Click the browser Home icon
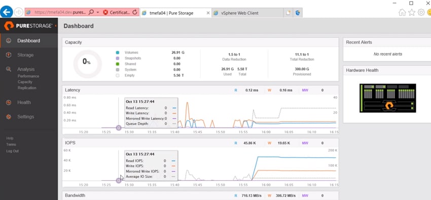Image resolution: width=431 pixels, height=200 pixels. (402, 12)
